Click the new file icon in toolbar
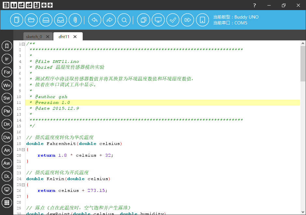 click(x=17, y=20)
